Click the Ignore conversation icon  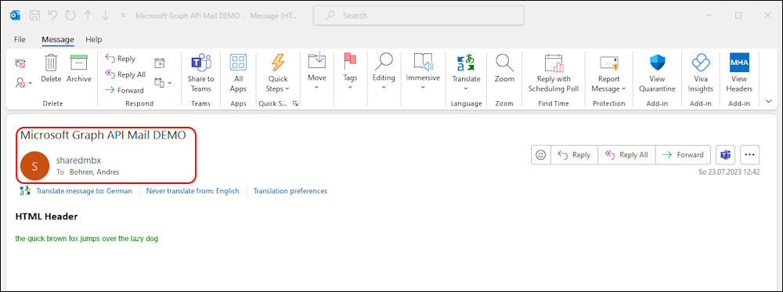pyautogui.click(x=20, y=63)
